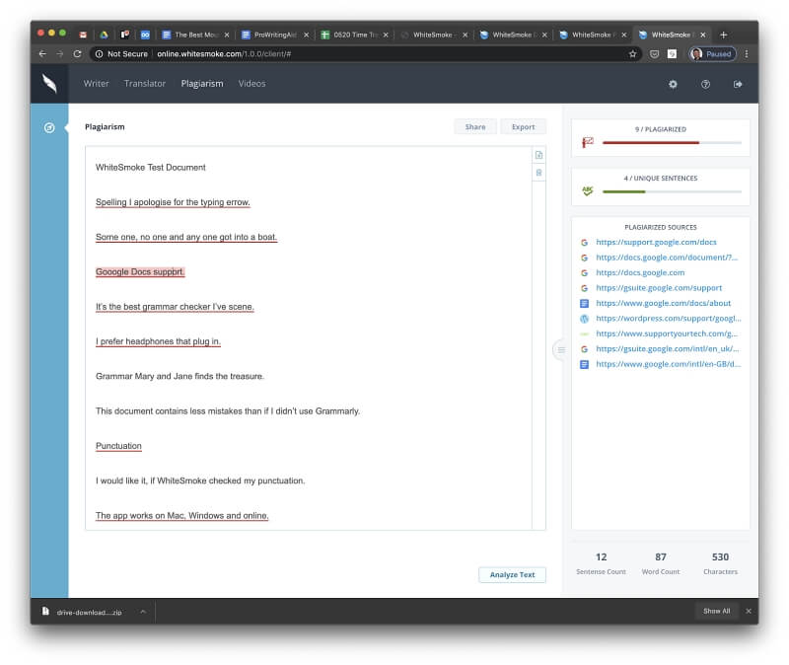Click the extension icon beside Pocket
This screenshot has width=789, height=665.
672,54
